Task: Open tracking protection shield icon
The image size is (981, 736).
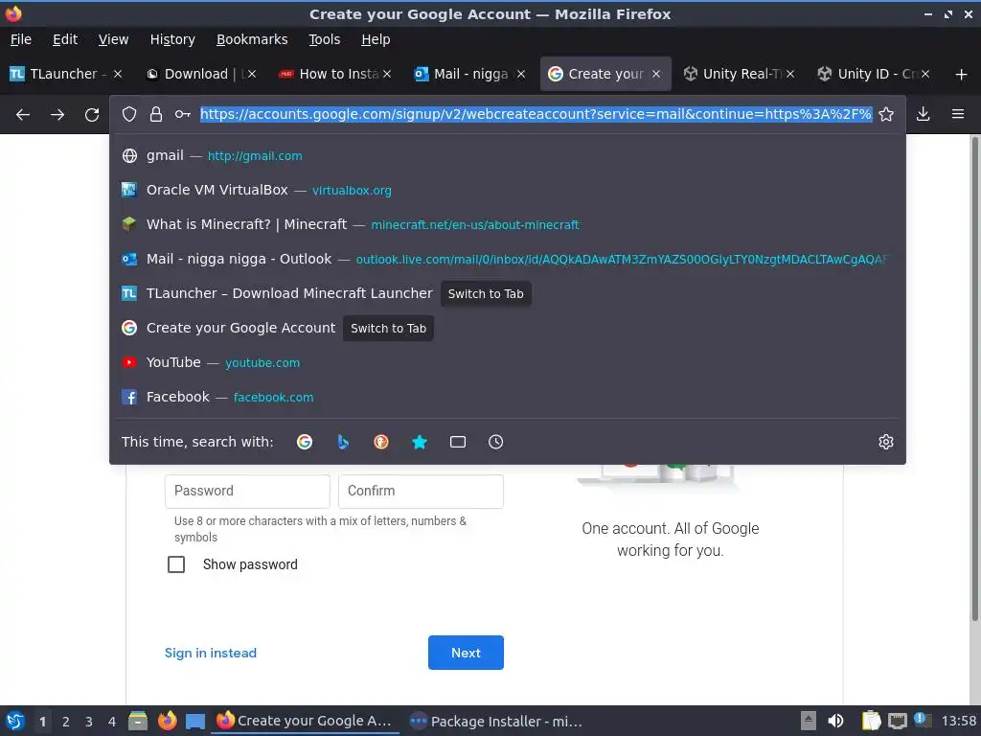Action: (x=129, y=114)
